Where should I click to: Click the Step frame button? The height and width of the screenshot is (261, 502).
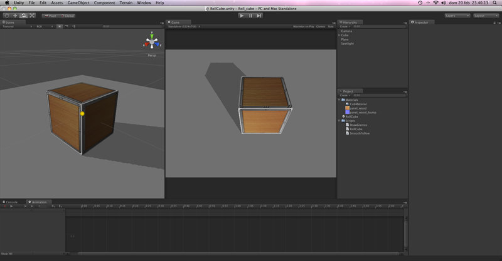coord(259,16)
